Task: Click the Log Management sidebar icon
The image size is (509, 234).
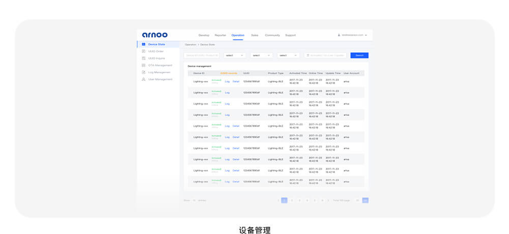Action: click(144, 72)
